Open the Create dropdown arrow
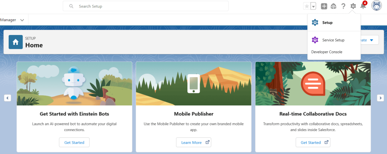 pyautogui.click(x=372, y=40)
